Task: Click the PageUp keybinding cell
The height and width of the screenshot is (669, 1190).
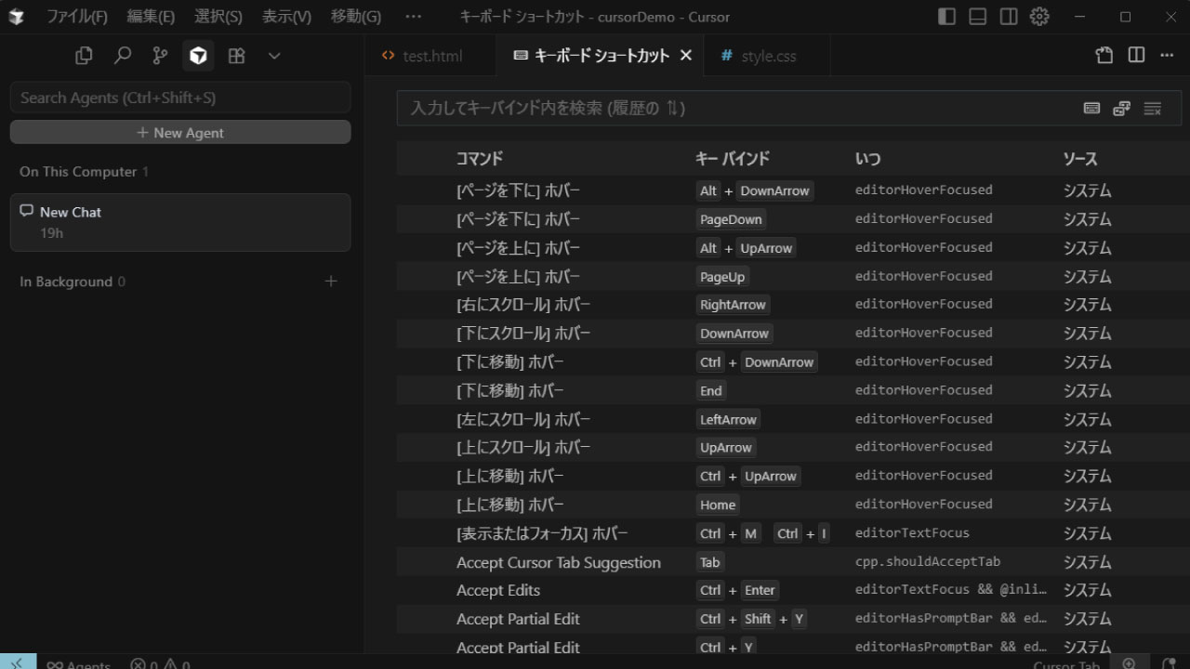Action: point(722,277)
